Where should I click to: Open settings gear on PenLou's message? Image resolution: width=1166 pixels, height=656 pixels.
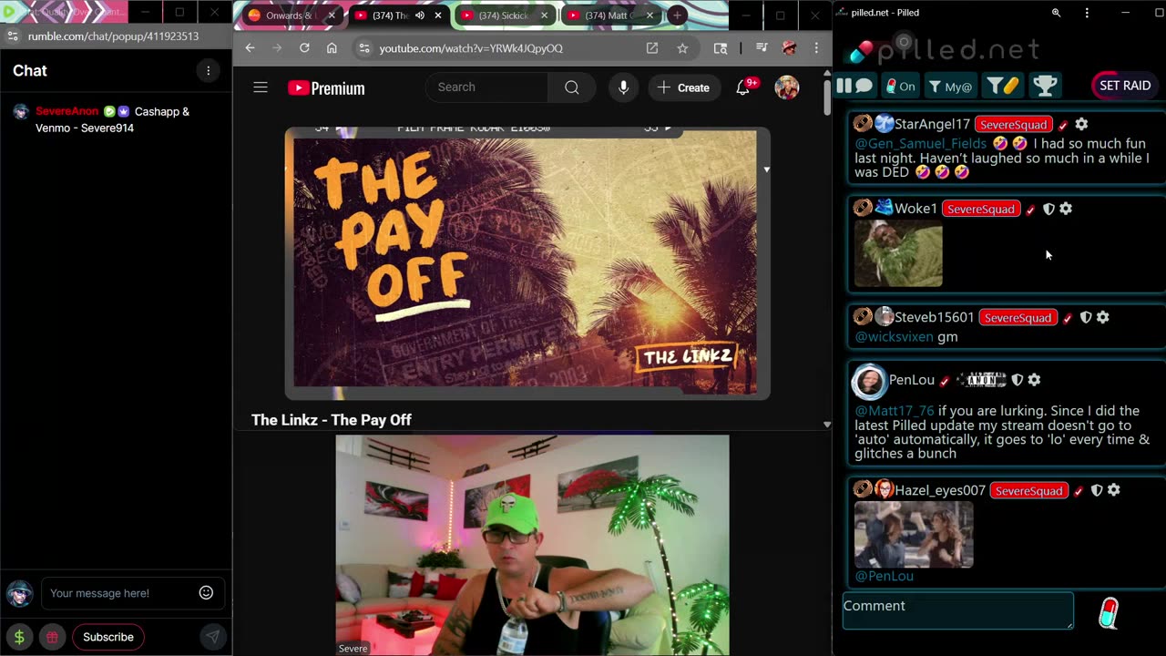1034,380
